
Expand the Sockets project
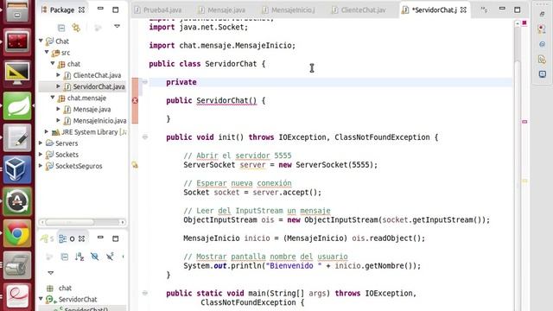click(x=41, y=154)
